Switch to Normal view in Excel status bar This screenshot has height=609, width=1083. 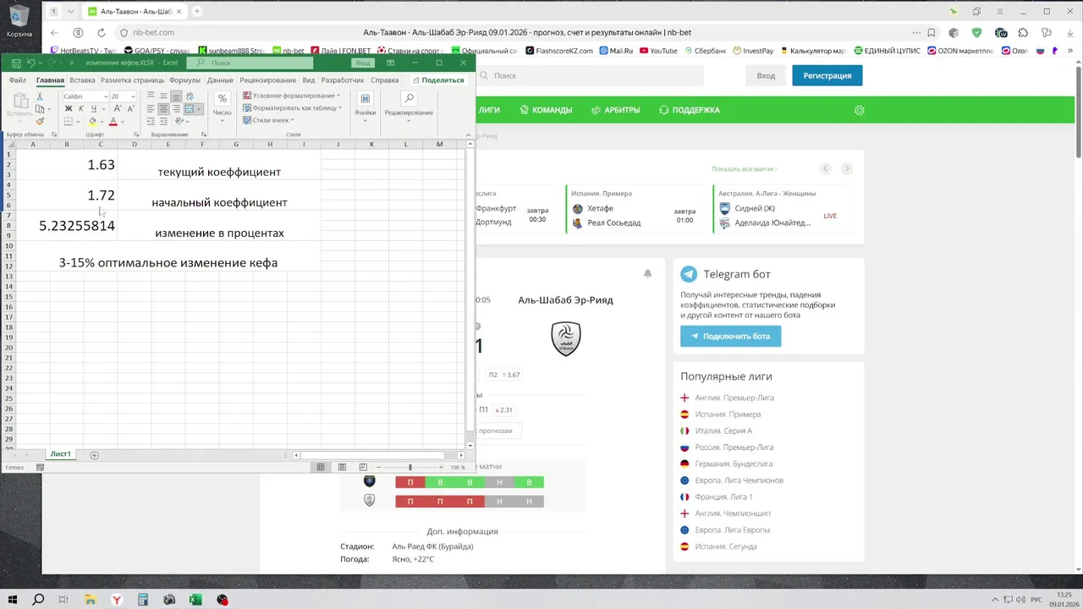[321, 467]
